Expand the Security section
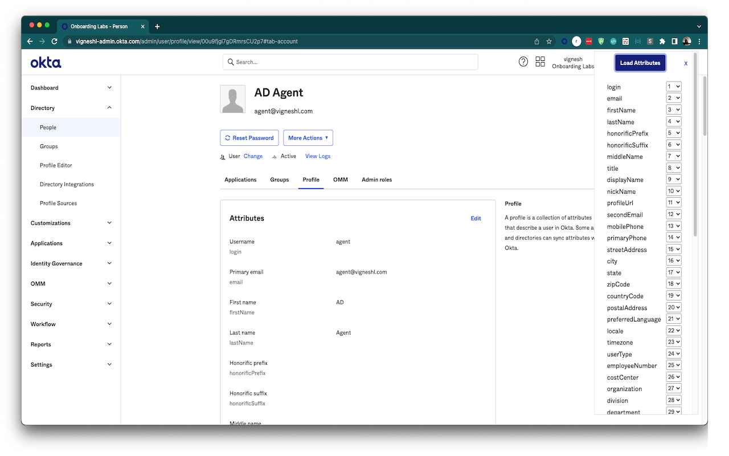 (71, 304)
